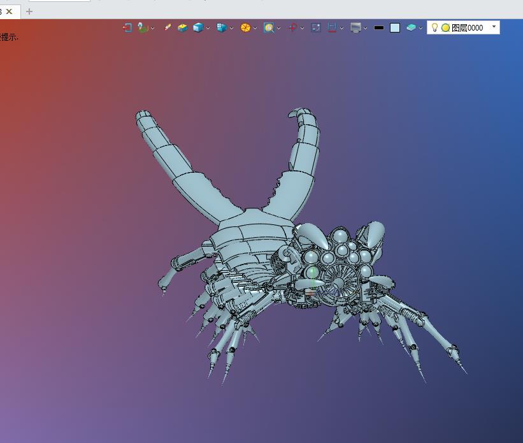This screenshot has width=523, height=443.
Task: Close the current document tab
Action: (10, 11)
